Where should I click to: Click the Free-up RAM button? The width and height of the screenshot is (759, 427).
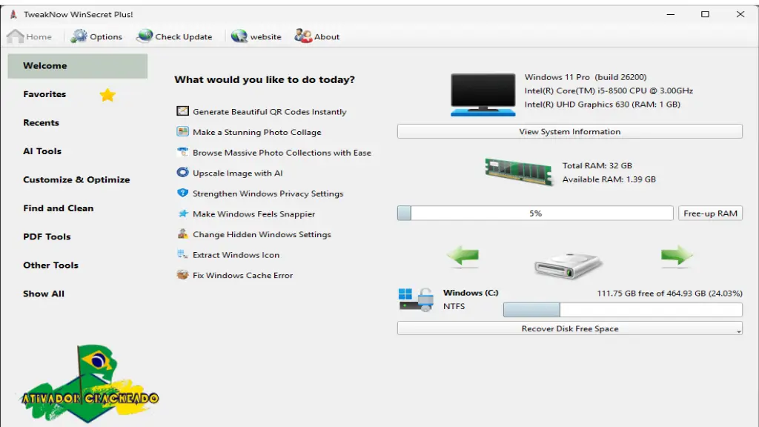point(710,213)
